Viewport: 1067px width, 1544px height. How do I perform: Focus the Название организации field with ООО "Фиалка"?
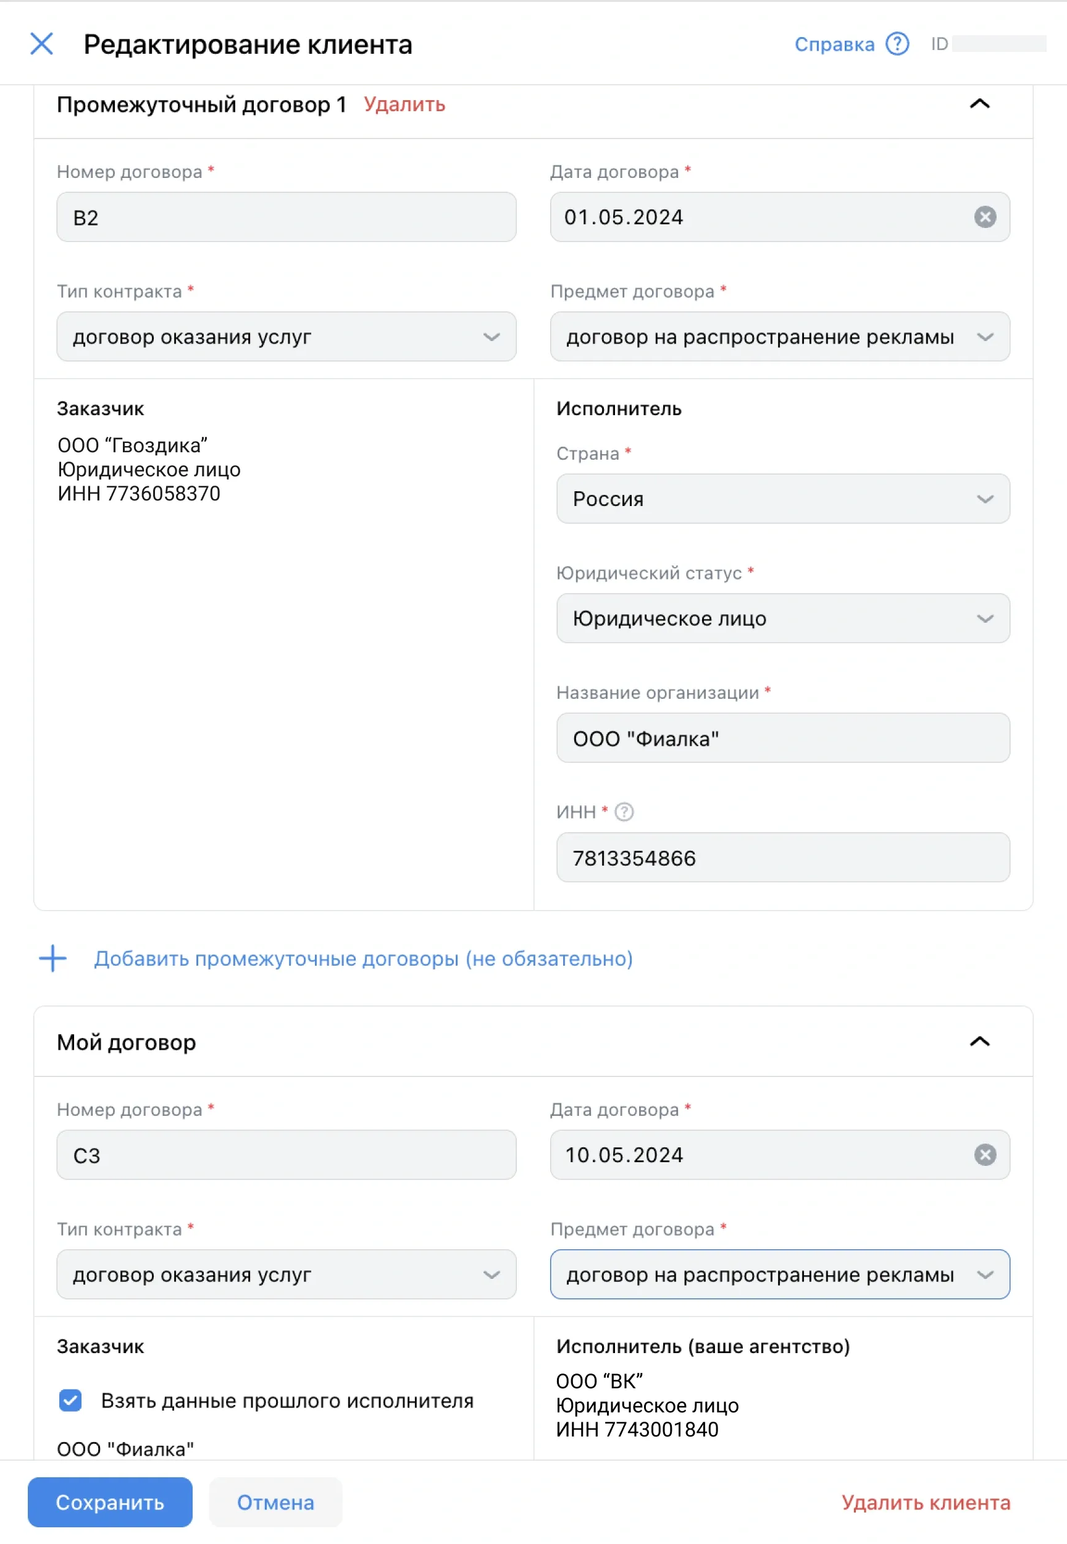(x=782, y=738)
